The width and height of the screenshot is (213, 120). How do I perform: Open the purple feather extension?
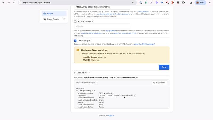point(151,2)
